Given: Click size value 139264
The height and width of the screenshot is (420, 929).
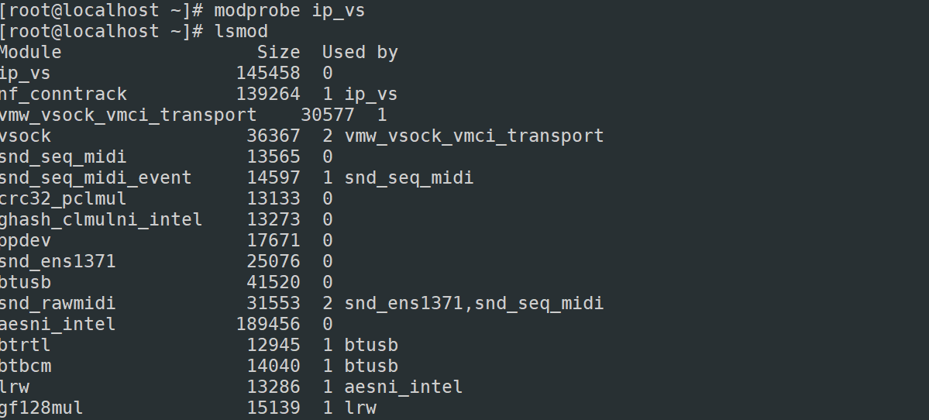Looking at the screenshot, I should pos(268,95).
